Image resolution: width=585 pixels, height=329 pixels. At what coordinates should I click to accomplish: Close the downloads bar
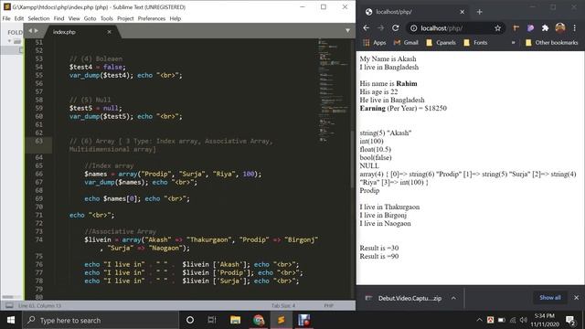tap(577, 297)
